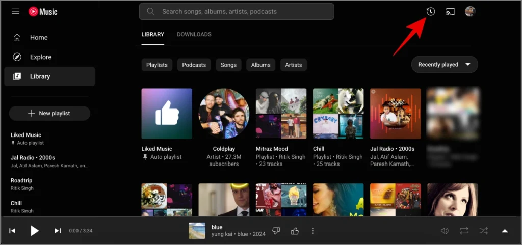Go to Home in sidebar
Viewport: 522px width, 245px height.
click(49, 38)
